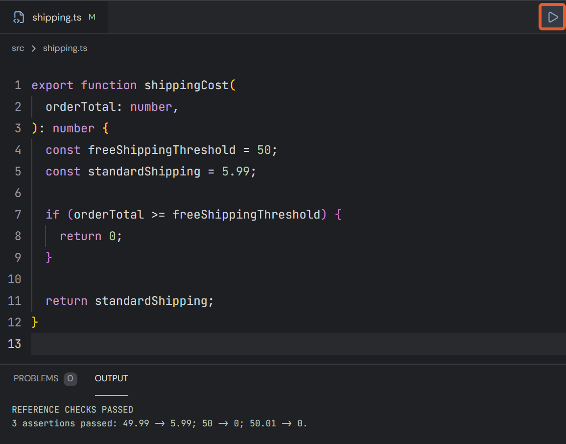Click the orderTotal parameter on line 2

[x=80, y=107]
